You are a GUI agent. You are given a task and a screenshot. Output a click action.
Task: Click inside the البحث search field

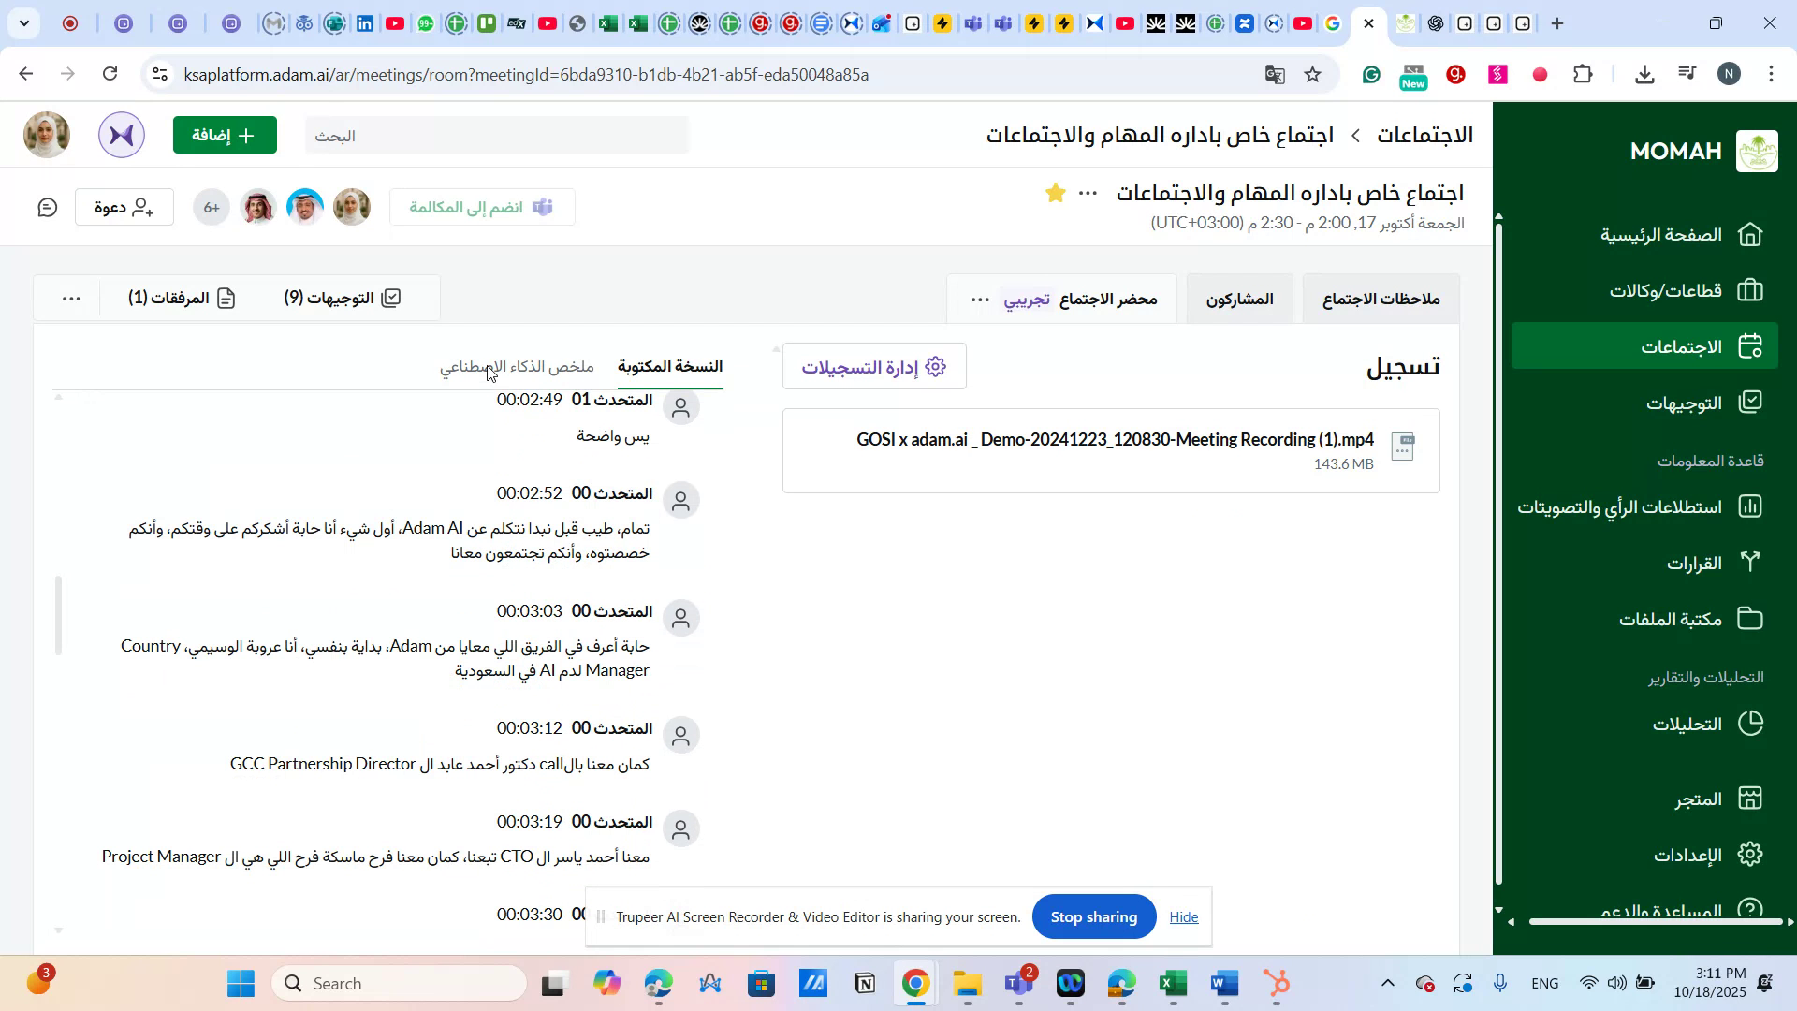[x=496, y=135]
